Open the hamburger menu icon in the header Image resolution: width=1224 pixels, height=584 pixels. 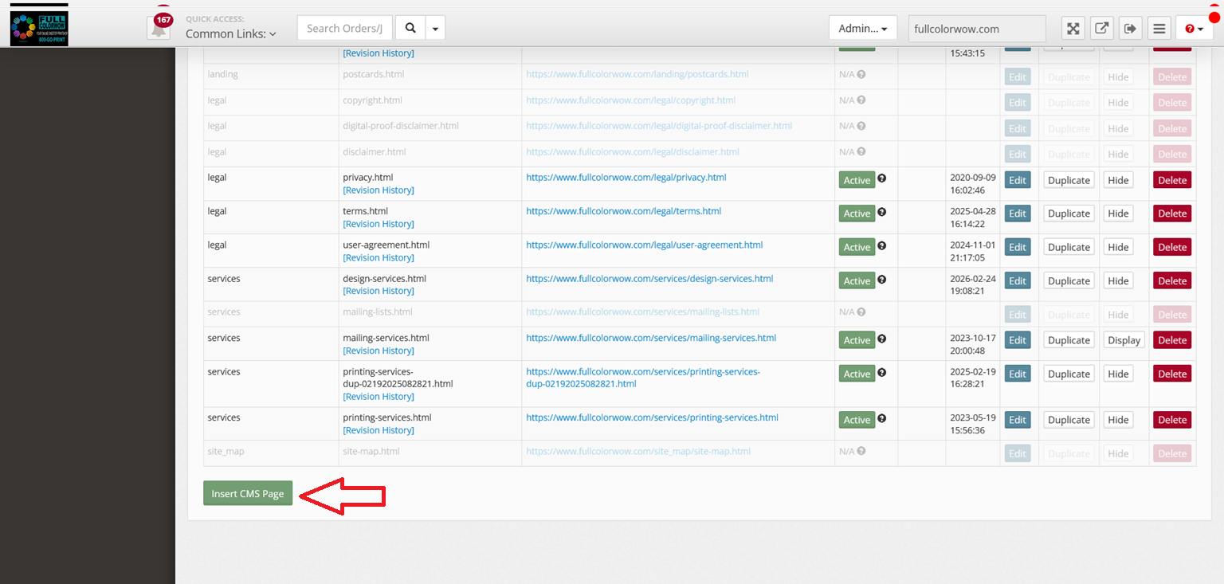1159,29
